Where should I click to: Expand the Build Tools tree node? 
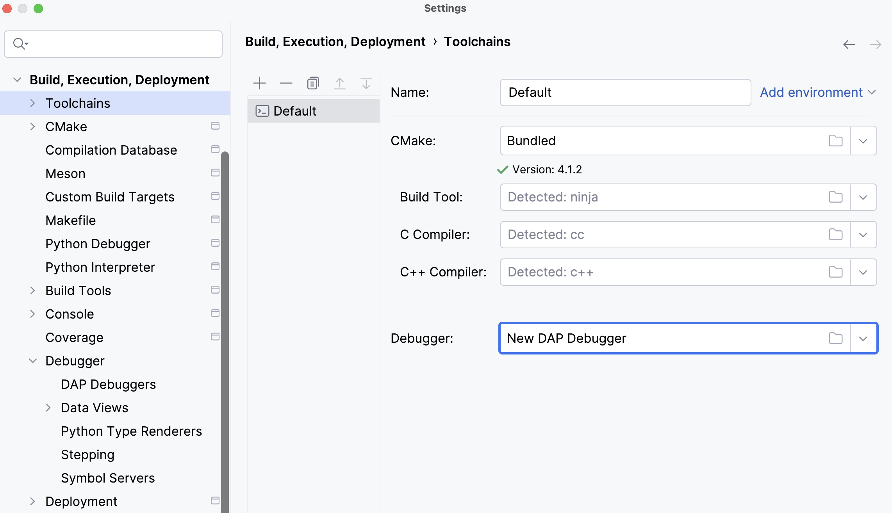click(33, 290)
